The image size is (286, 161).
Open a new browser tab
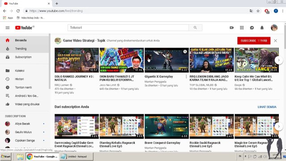pyautogui.click(x=57, y=4)
